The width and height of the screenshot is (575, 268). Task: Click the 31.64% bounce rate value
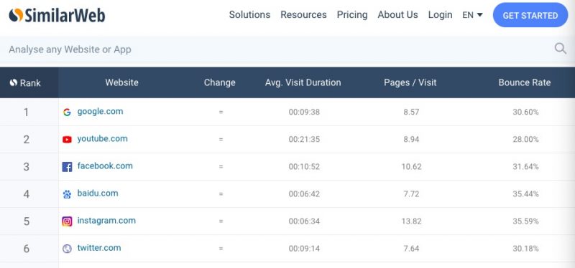click(525, 167)
